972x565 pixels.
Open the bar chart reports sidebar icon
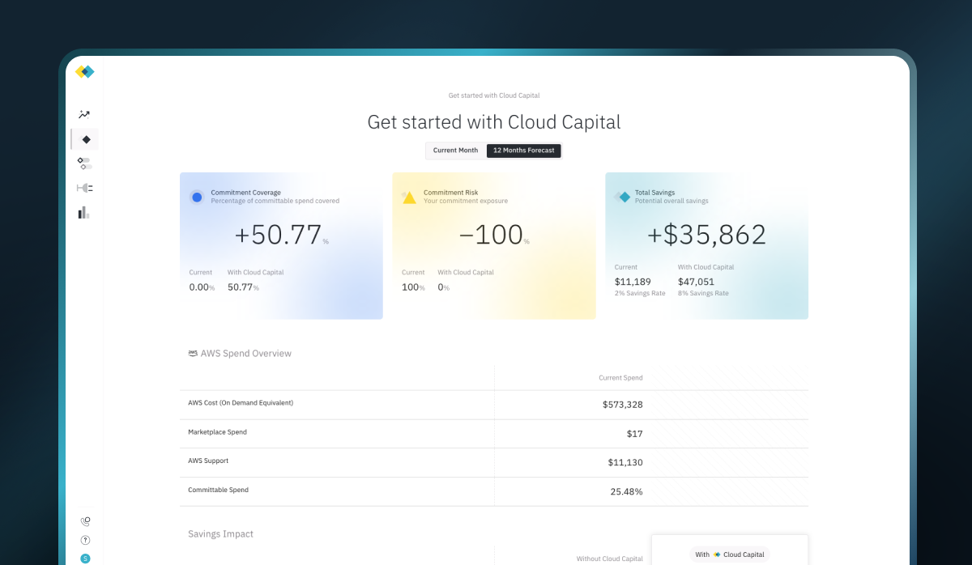[x=83, y=212]
